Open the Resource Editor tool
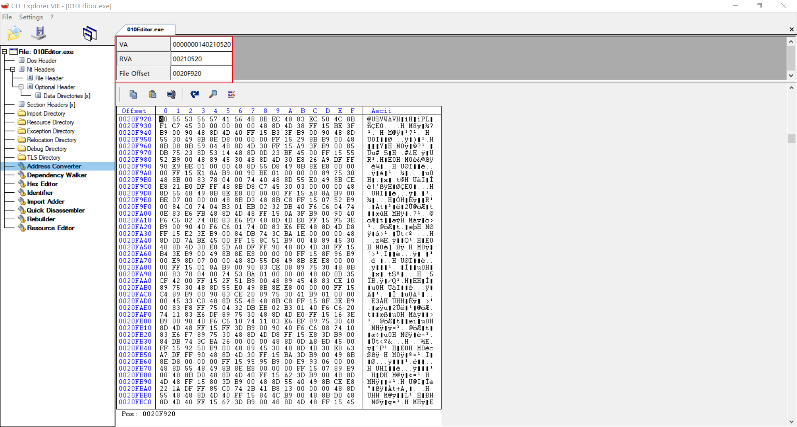This screenshot has width=797, height=427. pyautogui.click(x=51, y=228)
